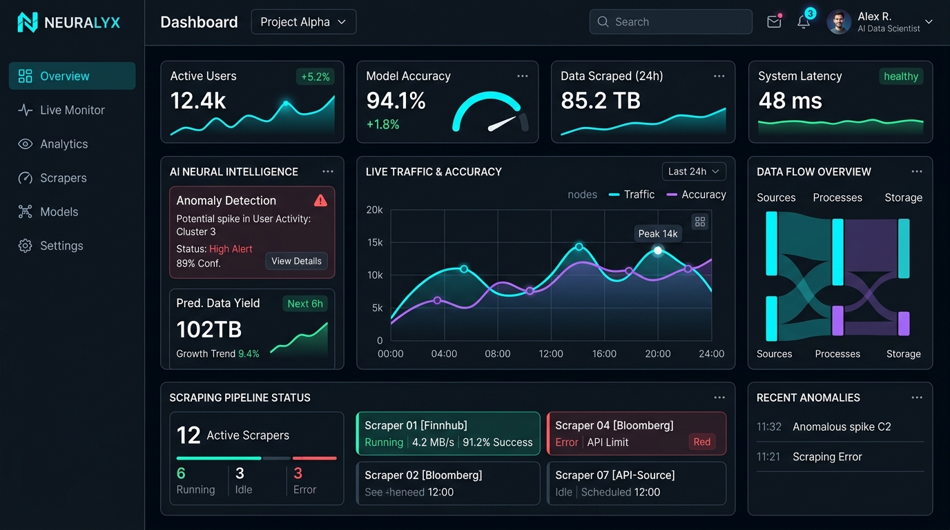The image size is (950, 530).
Task: Click the Active Scrapers progress bar
Action: (x=257, y=458)
